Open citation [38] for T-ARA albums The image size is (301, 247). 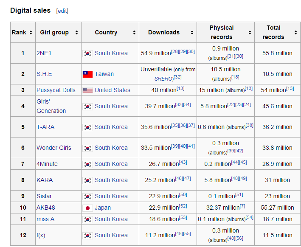pyautogui.click(x=249, y=126)
